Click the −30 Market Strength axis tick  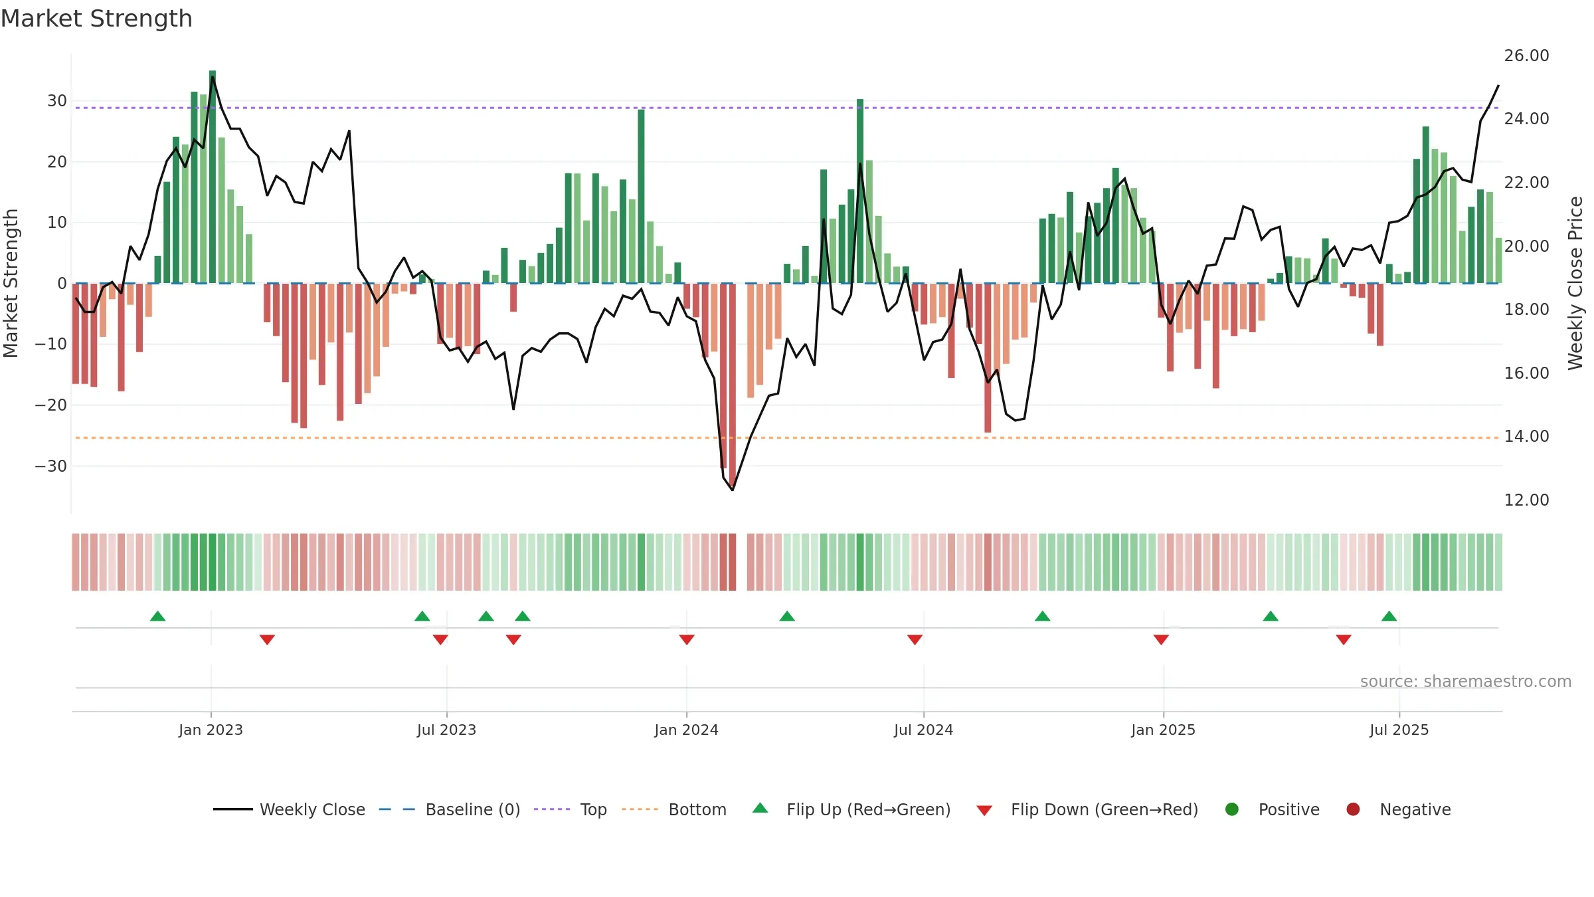51,466
